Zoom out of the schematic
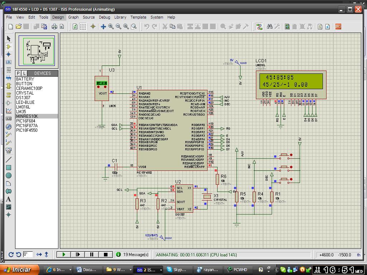Screen dimensions: 367x275 [119, 26]
